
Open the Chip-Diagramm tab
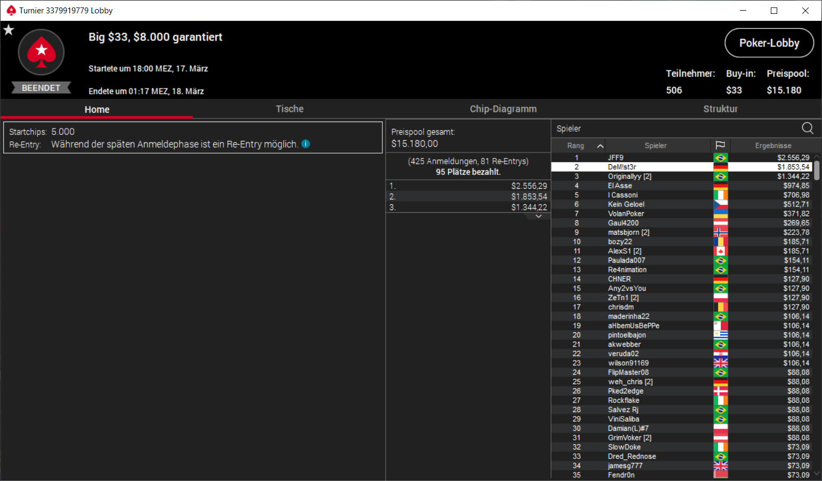[502, 109]
